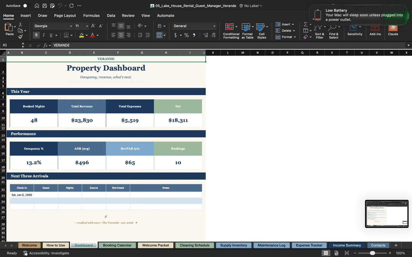Click the Merge cells icon
412x257 pixels.
(x=159, y=35)
